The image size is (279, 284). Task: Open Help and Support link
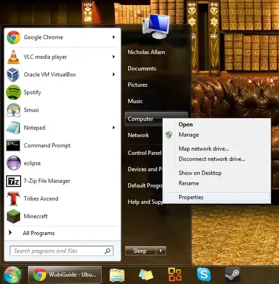[x=145, y=202]
